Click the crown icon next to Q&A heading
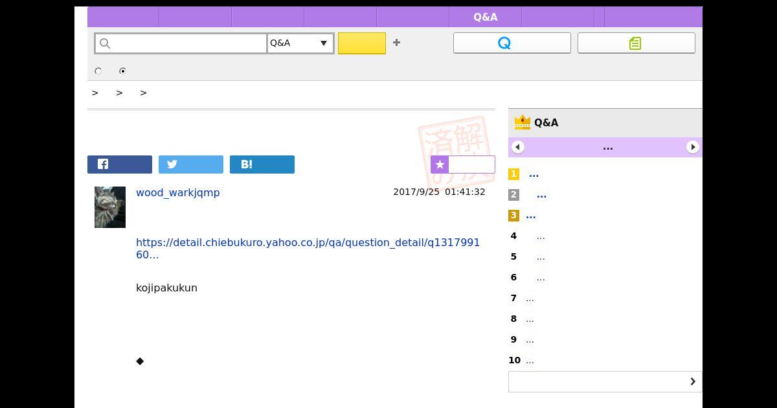The height and width of the screenshot is (408, 777). point(522,122)
